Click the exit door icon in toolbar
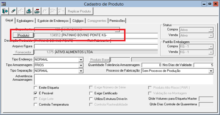This screenshot has height=115, width=220. [5, 11]
